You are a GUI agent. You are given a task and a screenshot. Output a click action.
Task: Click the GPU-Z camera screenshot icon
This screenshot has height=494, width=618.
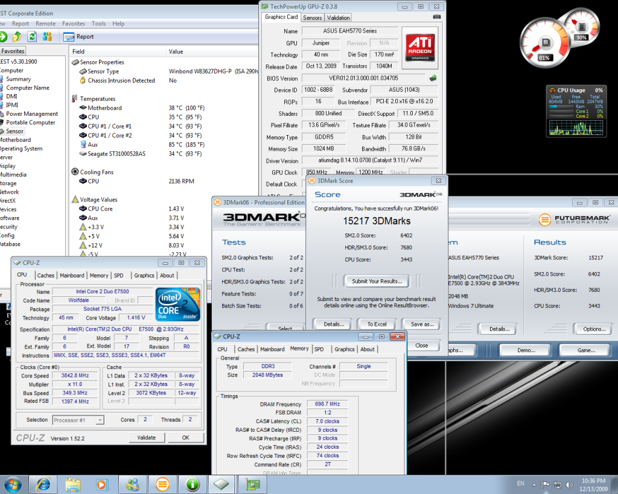pos(436,17)
